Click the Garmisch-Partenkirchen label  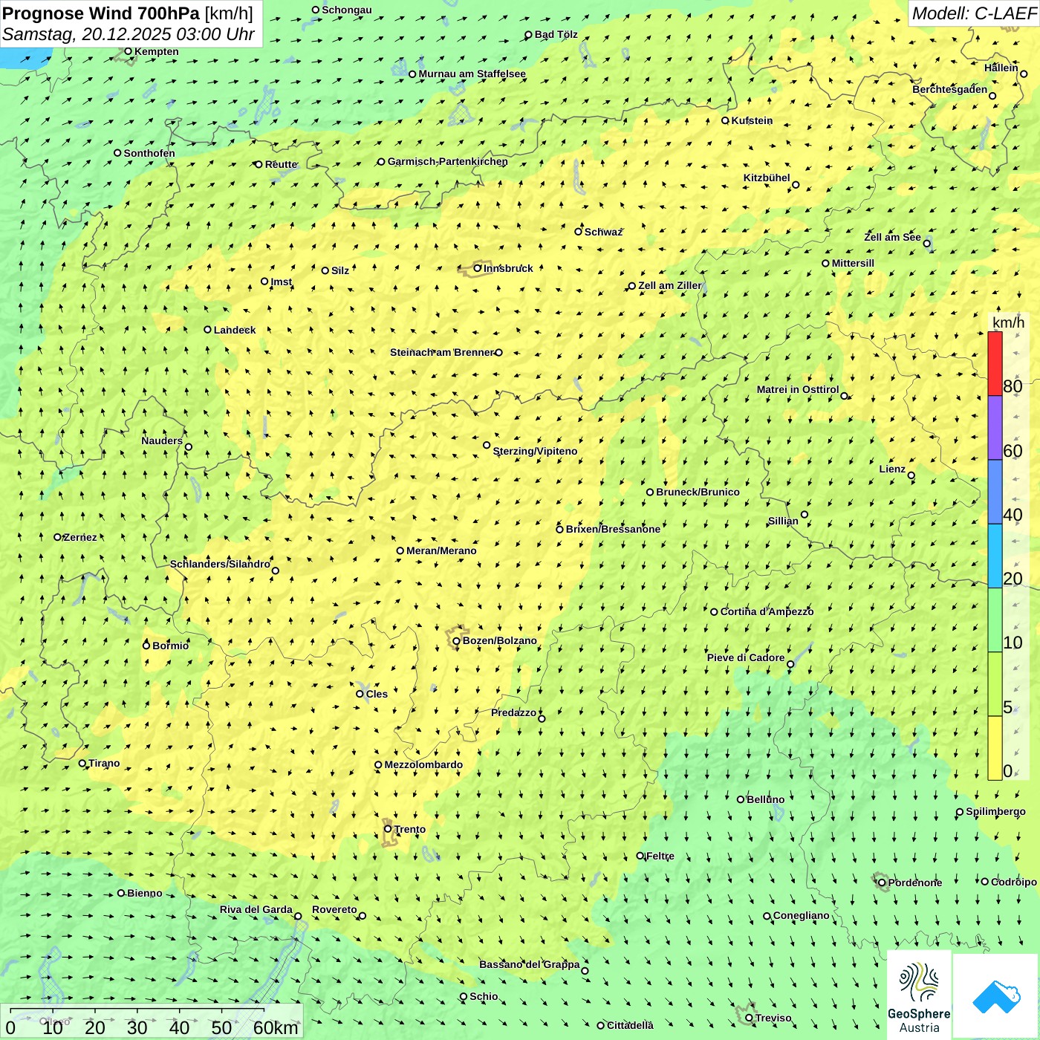coord(448,161)
